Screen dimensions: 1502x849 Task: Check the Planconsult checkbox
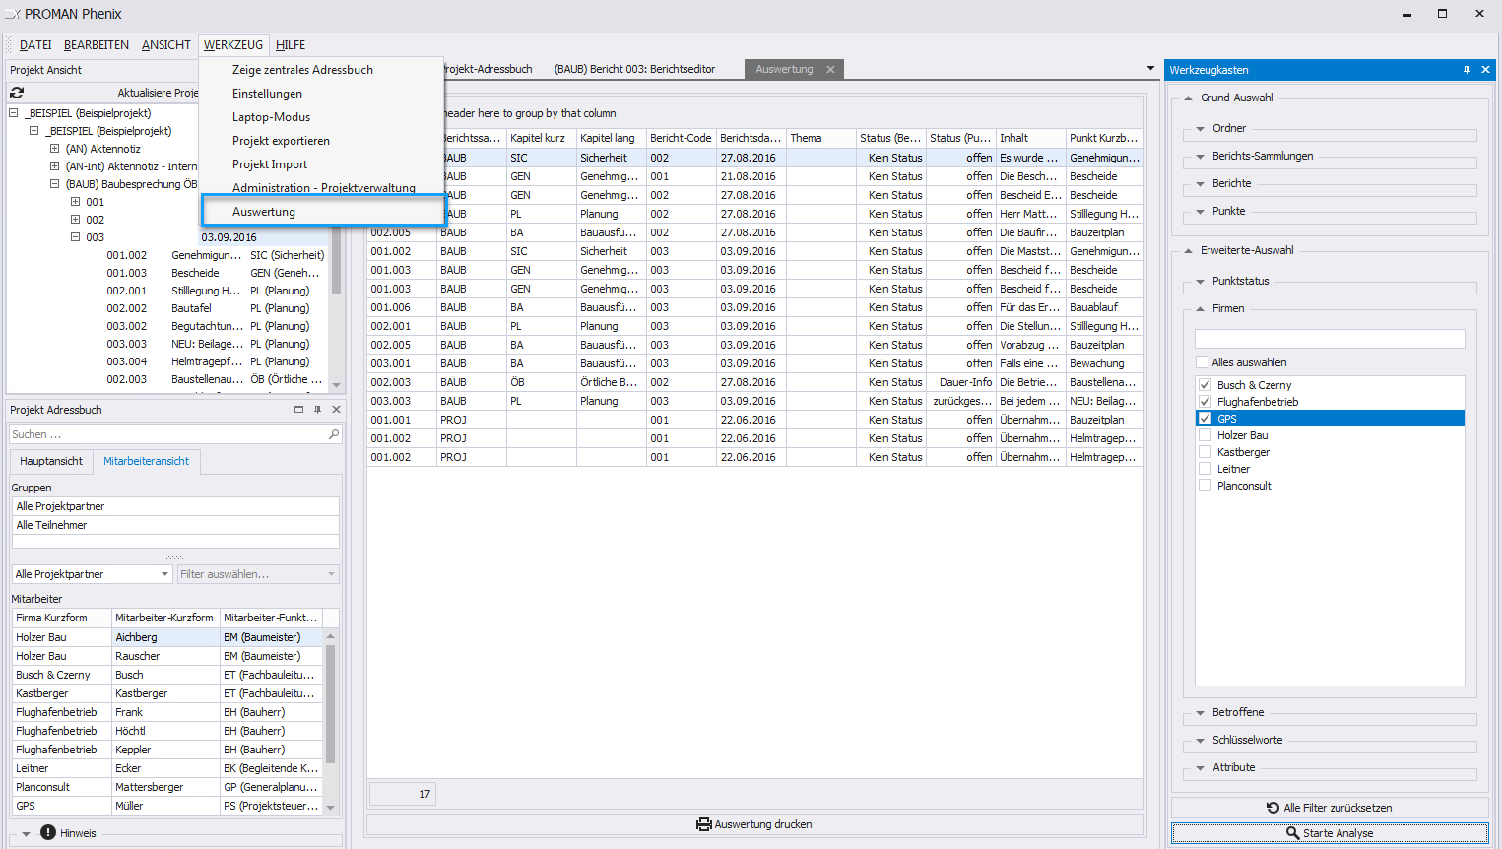coord(1205,486)
